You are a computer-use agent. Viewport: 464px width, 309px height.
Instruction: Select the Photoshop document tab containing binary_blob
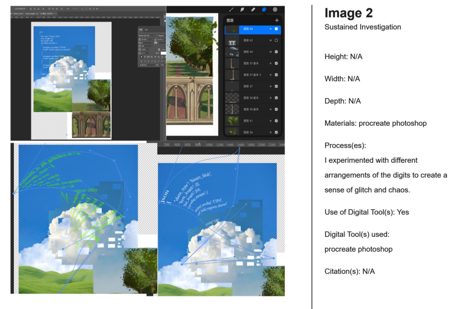pos(33,14)
